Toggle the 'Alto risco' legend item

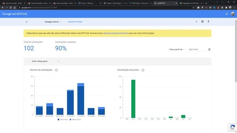pyautogui.click(x=63, y=119)
